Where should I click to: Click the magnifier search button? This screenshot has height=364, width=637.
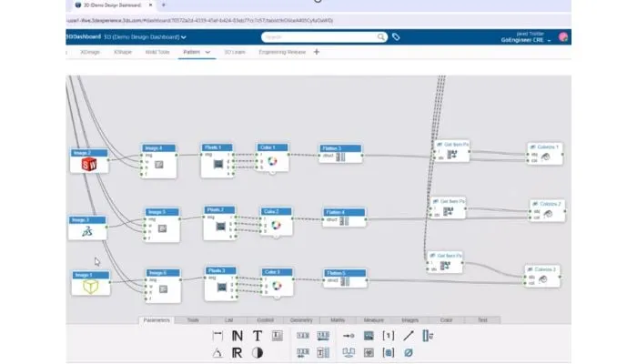(x=383, y=37)
